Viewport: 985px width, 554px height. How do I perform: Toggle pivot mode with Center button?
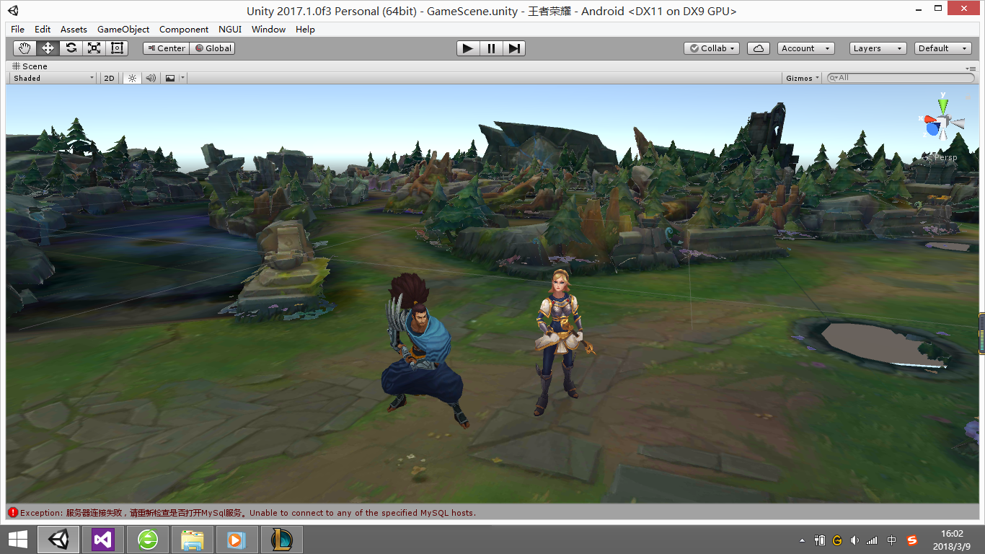coord(166,48)
